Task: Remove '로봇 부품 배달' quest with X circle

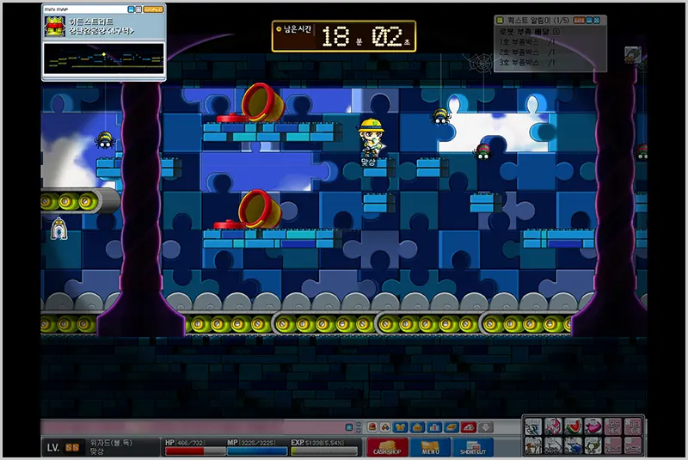Action: click(x=556, y=32)
